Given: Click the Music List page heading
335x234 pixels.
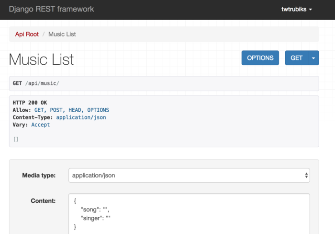Looking at the screenshot, I should point(41,59).
